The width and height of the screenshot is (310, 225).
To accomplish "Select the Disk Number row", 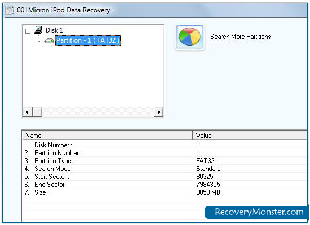I will click(165, 145).
